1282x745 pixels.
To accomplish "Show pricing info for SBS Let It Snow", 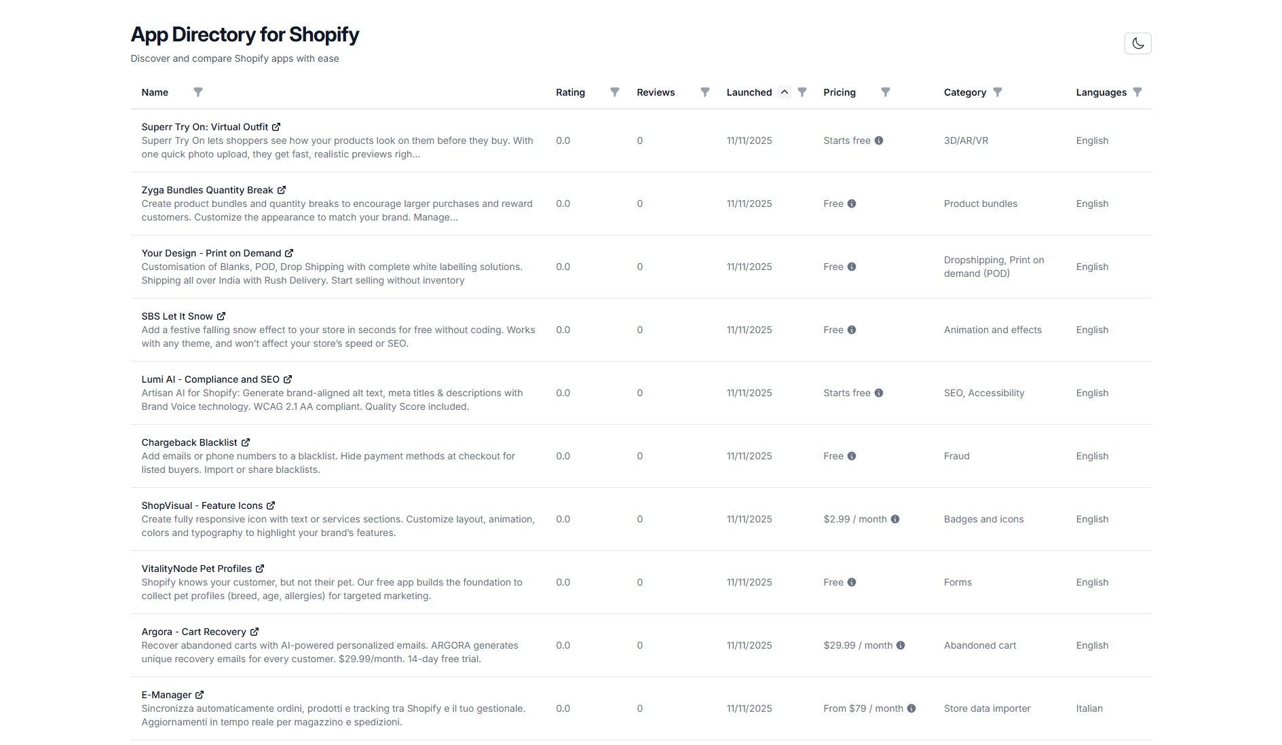I will pyautogui.click(x=851, y=330).
